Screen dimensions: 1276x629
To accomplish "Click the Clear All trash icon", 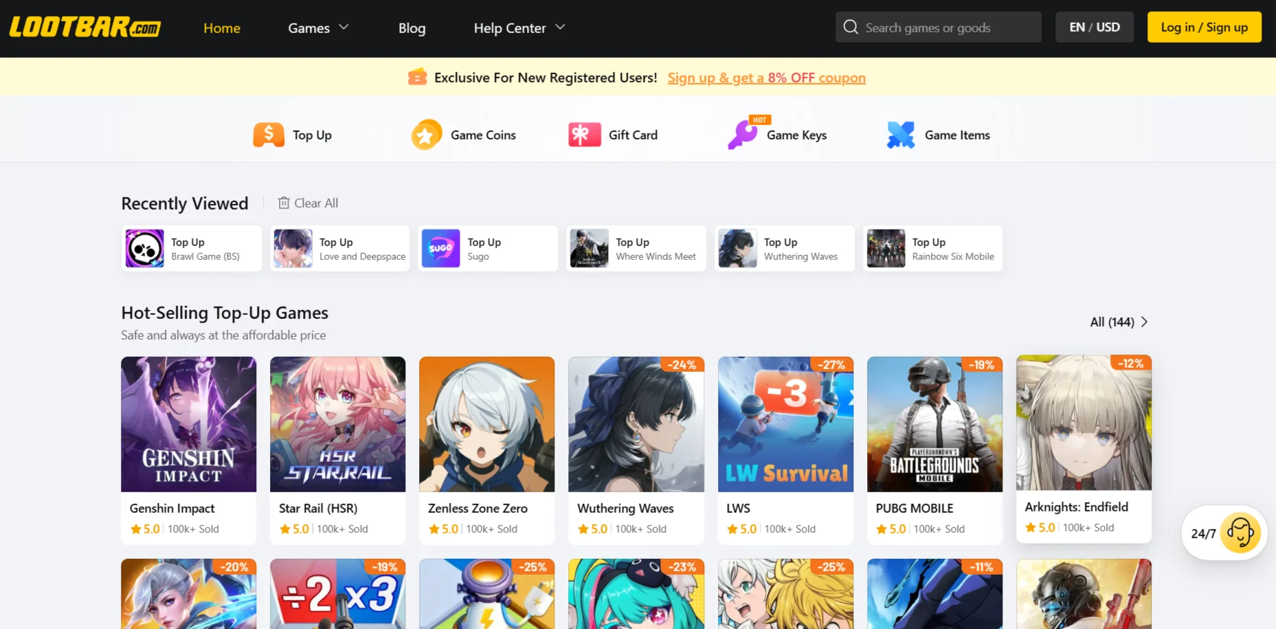I will [x=284, y=203].
